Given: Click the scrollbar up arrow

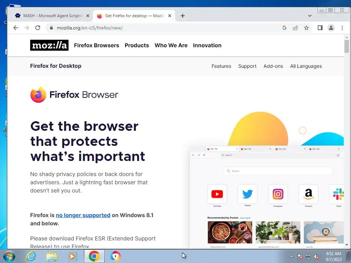Looking at the screenshot, I should [x=347, y=37].
